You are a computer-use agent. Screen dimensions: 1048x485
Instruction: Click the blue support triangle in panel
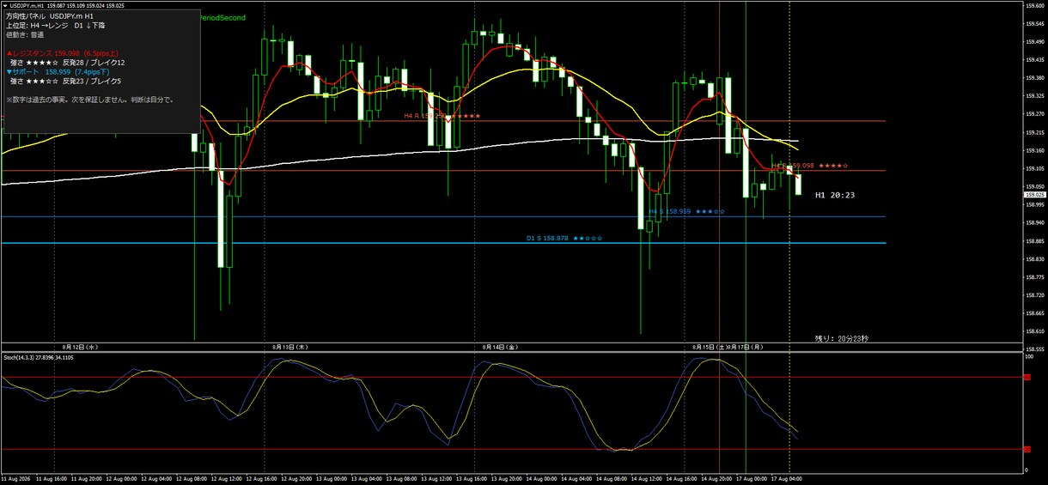[9, 72]
